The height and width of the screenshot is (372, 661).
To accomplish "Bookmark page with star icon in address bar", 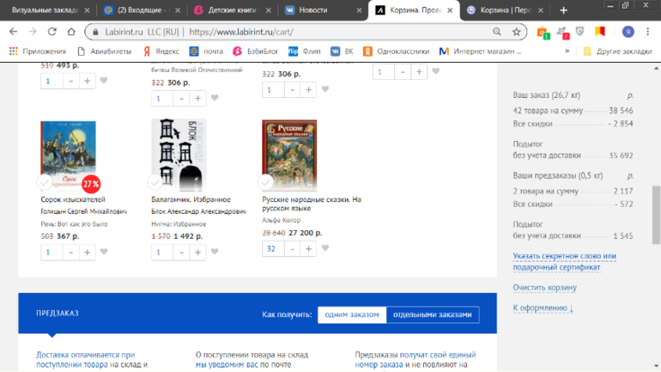I will coord(517,32).
